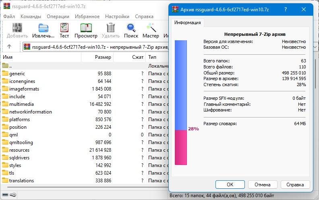Open the Файл menu
The width and height of the screenshot is (319, 200).
[x=9, y=16]
